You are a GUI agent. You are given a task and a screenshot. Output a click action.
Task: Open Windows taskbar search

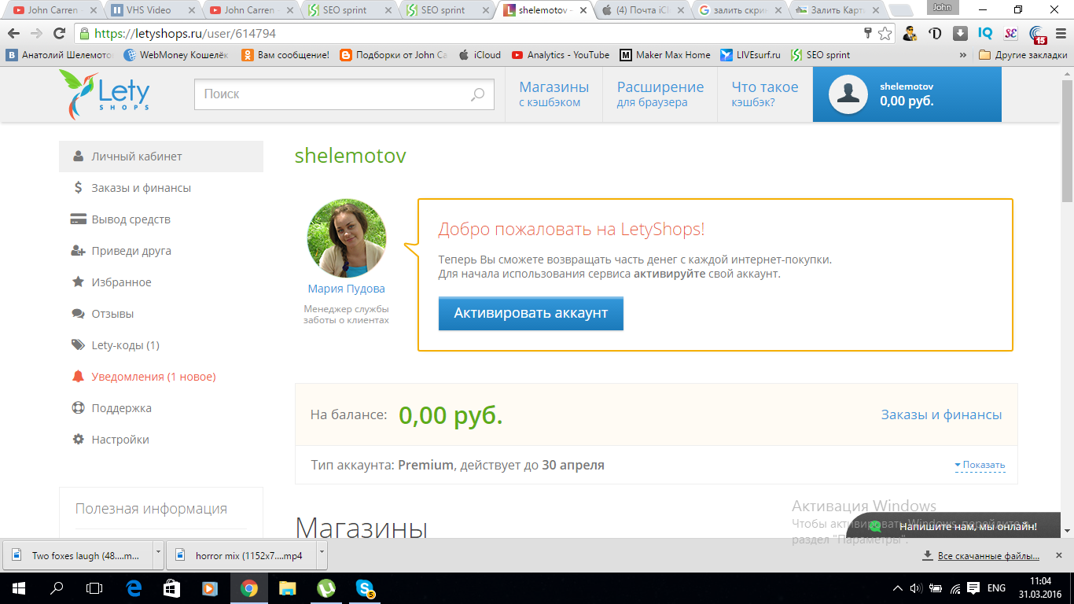[57, 587]
